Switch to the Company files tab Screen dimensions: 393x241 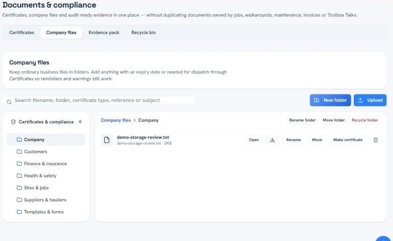61,33
